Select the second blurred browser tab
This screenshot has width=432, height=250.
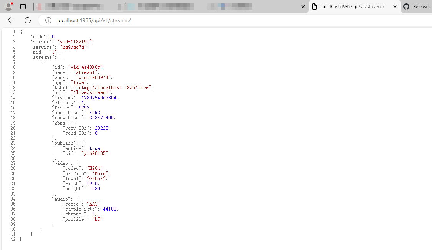pyautogui.click(x=156, y=7)
